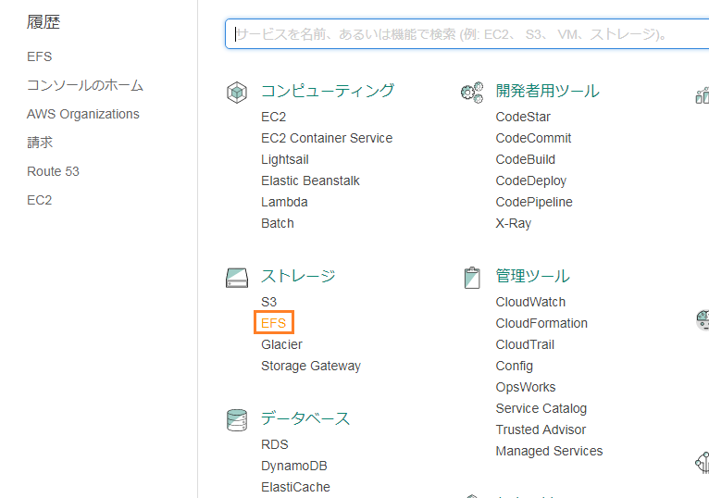
Task: Open OpsWorks
Action: tap(526, 387)
